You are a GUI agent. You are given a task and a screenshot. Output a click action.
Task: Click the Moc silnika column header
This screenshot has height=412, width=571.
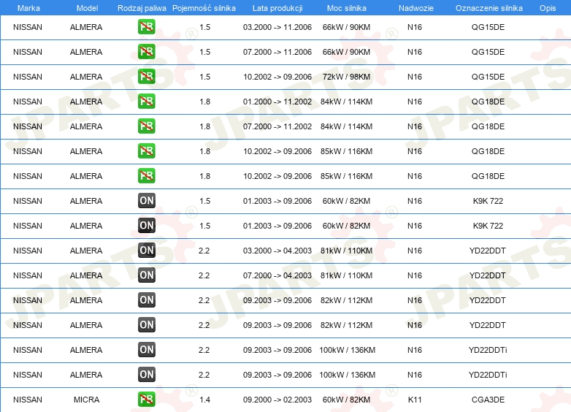coord(347,8)
